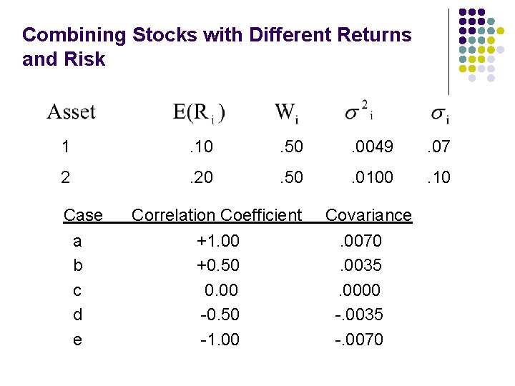Viewport: 515px width, 386px height.
Task: Select the .0000 covariance value
Action: pos(363,290)
